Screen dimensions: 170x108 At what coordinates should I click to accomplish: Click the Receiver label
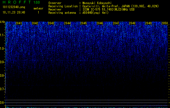pos(55,9)
